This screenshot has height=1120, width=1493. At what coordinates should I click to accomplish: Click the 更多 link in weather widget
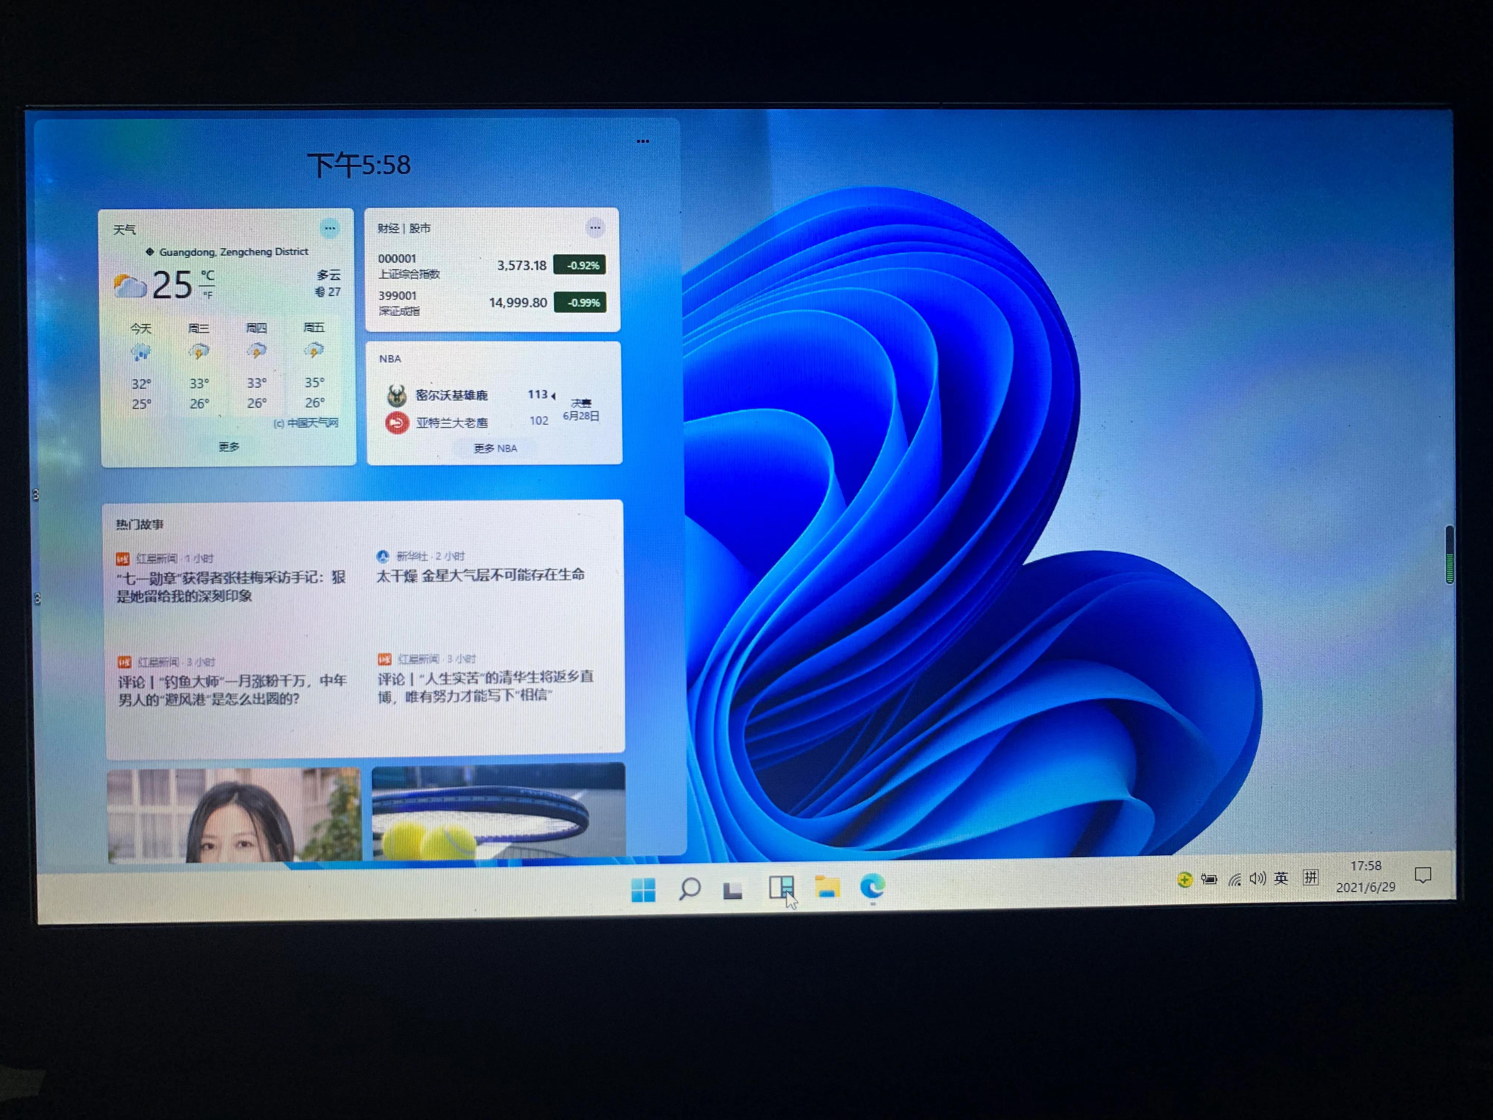pos(229,446)
